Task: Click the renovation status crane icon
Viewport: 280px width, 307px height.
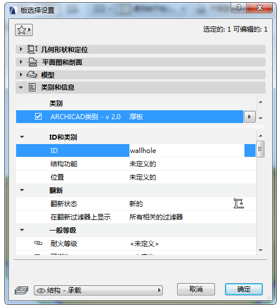Action: 239,203
